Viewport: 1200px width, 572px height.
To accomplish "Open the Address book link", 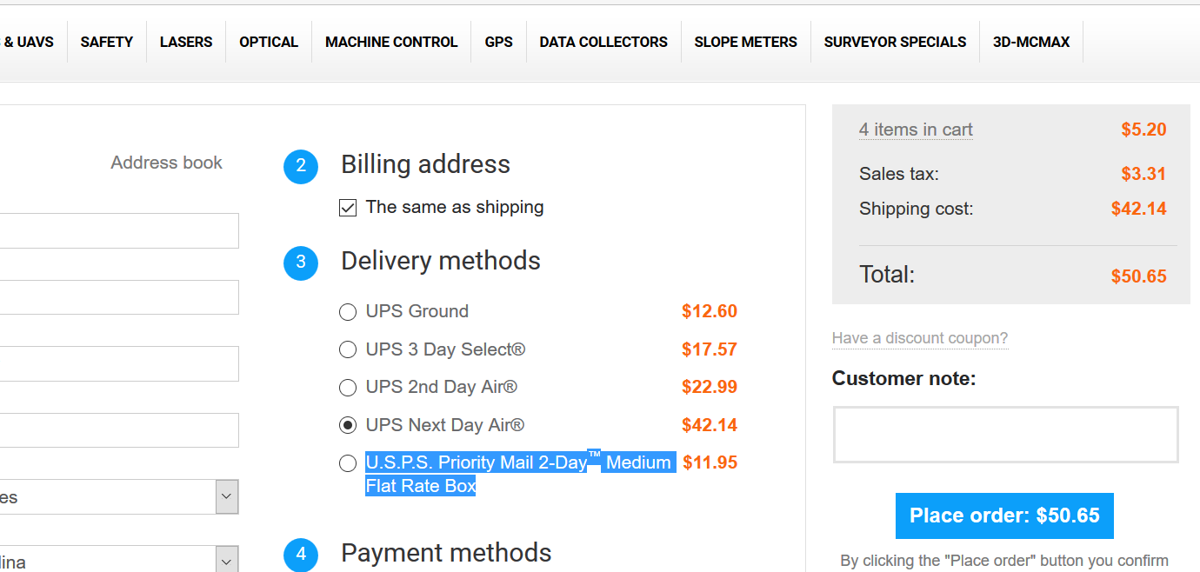I will (x=166, y=163).
